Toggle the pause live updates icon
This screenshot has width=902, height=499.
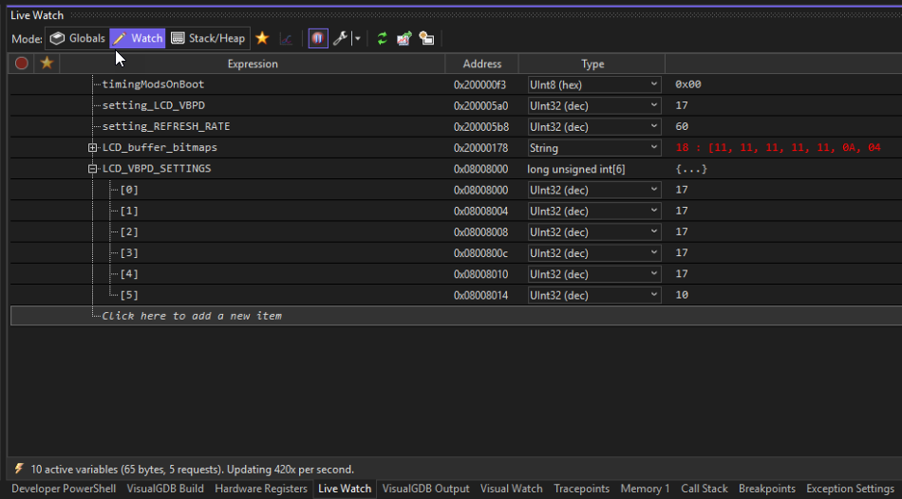tap(318, 39)
